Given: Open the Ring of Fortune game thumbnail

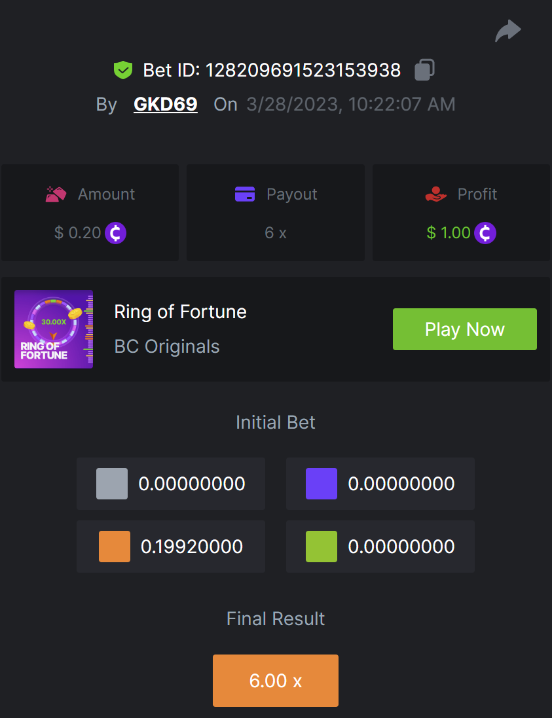Looking at the screenshot, I should click(x=54, y=329).
